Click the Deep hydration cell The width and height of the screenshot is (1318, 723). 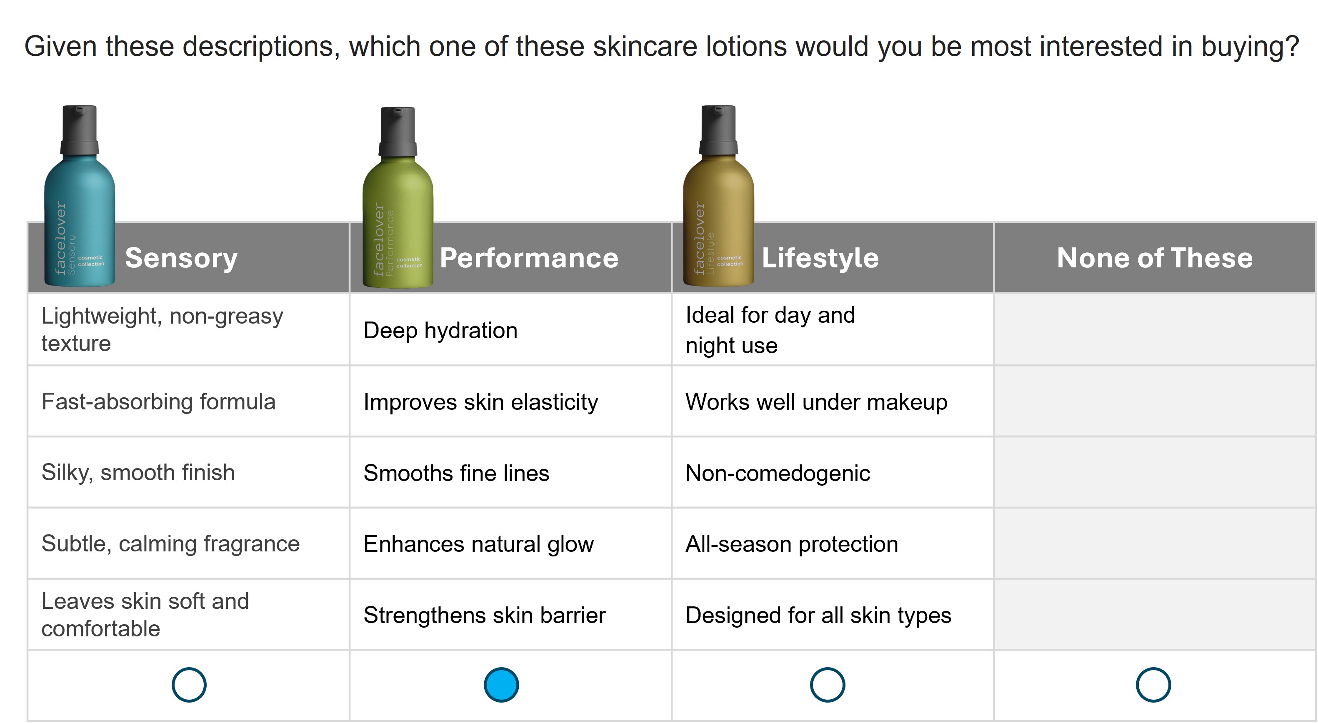point(440,330)
